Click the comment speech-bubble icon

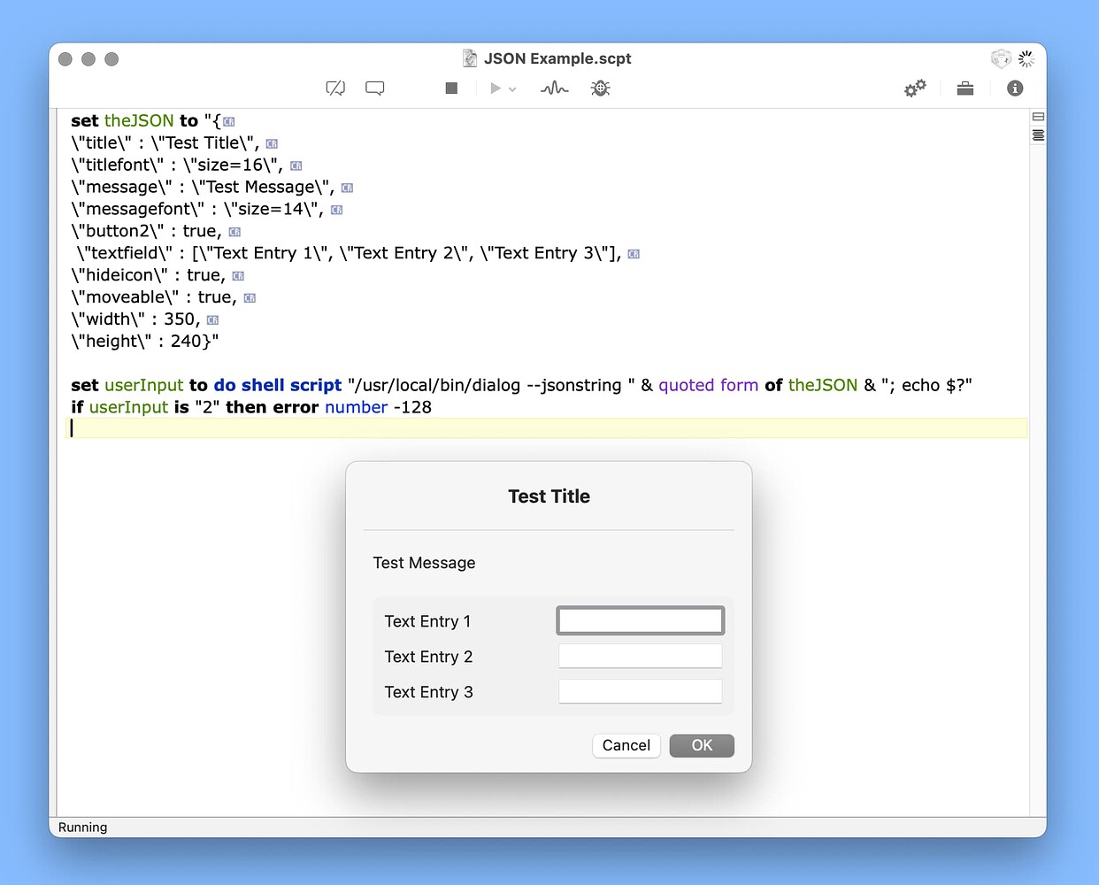(x=374, y=88)
